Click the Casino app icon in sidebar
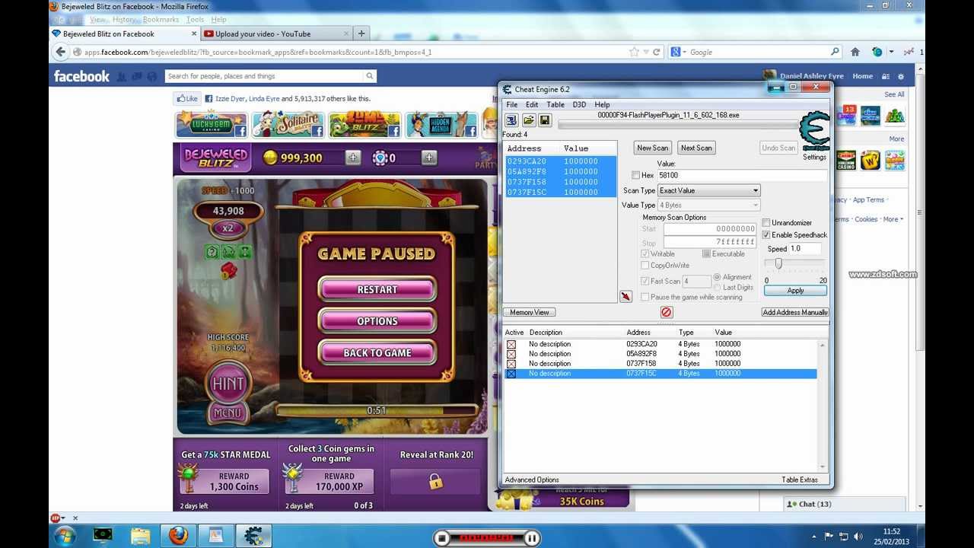Screen dimensions: 974x548 pos(846,160)
